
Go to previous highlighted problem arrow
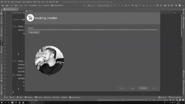(x=178, y=12)
